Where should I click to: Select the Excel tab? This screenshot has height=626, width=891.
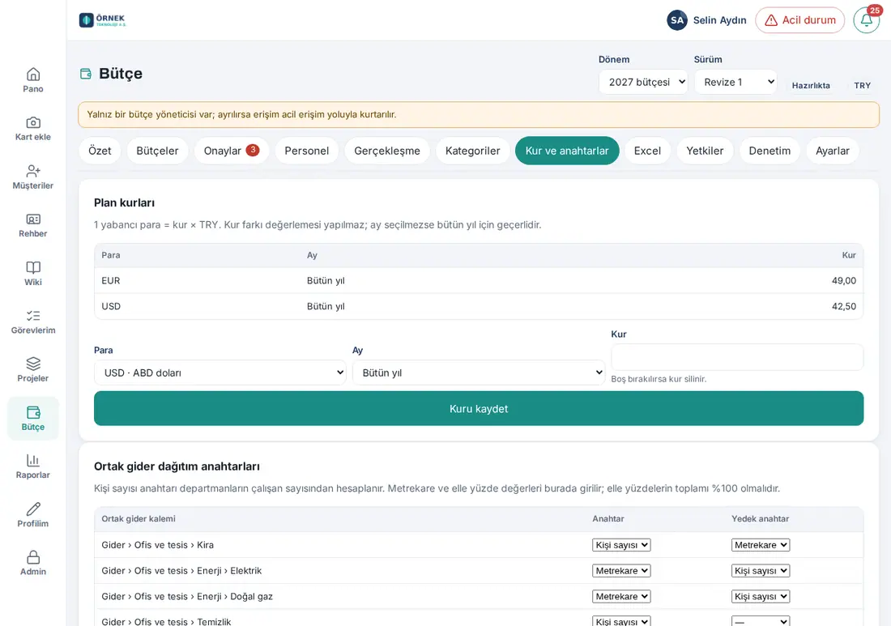tap(647, 151)
